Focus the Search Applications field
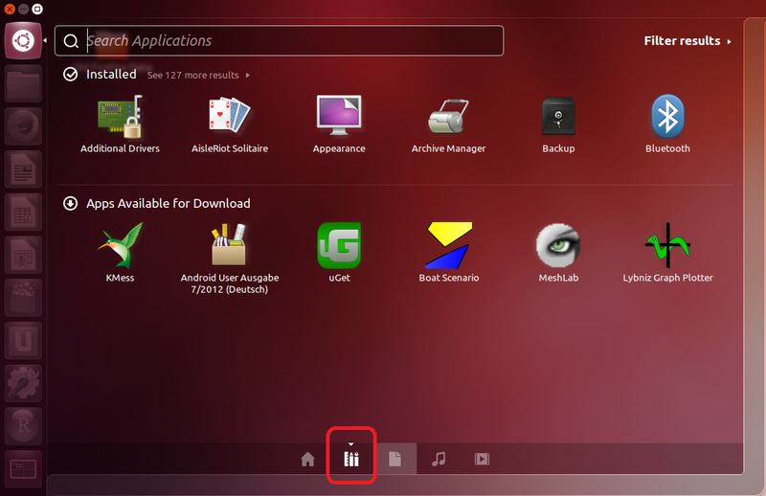This screenshot has width=766, height=496. click(279, 40)
